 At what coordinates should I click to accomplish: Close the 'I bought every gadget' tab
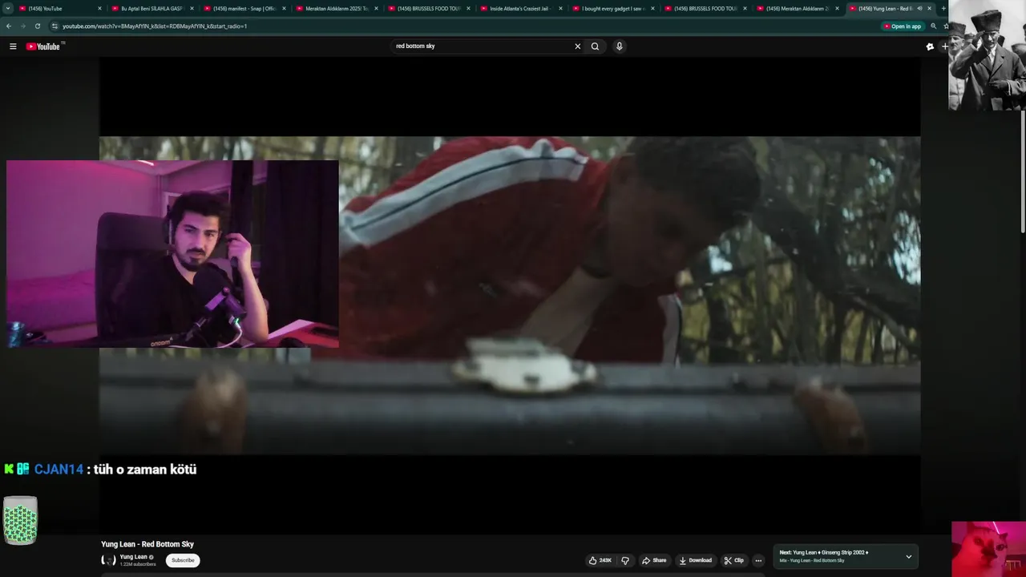(x=652, y=8)
